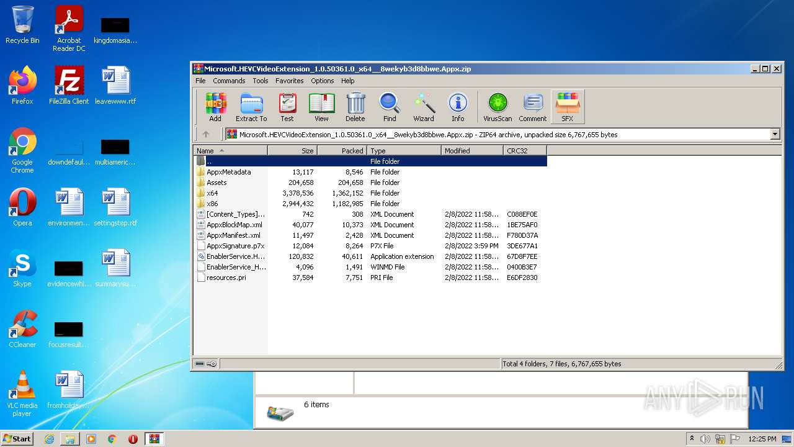Select the EnablerService WINMD file
This screenshot has height=447, width=794.
coord(371,267)
